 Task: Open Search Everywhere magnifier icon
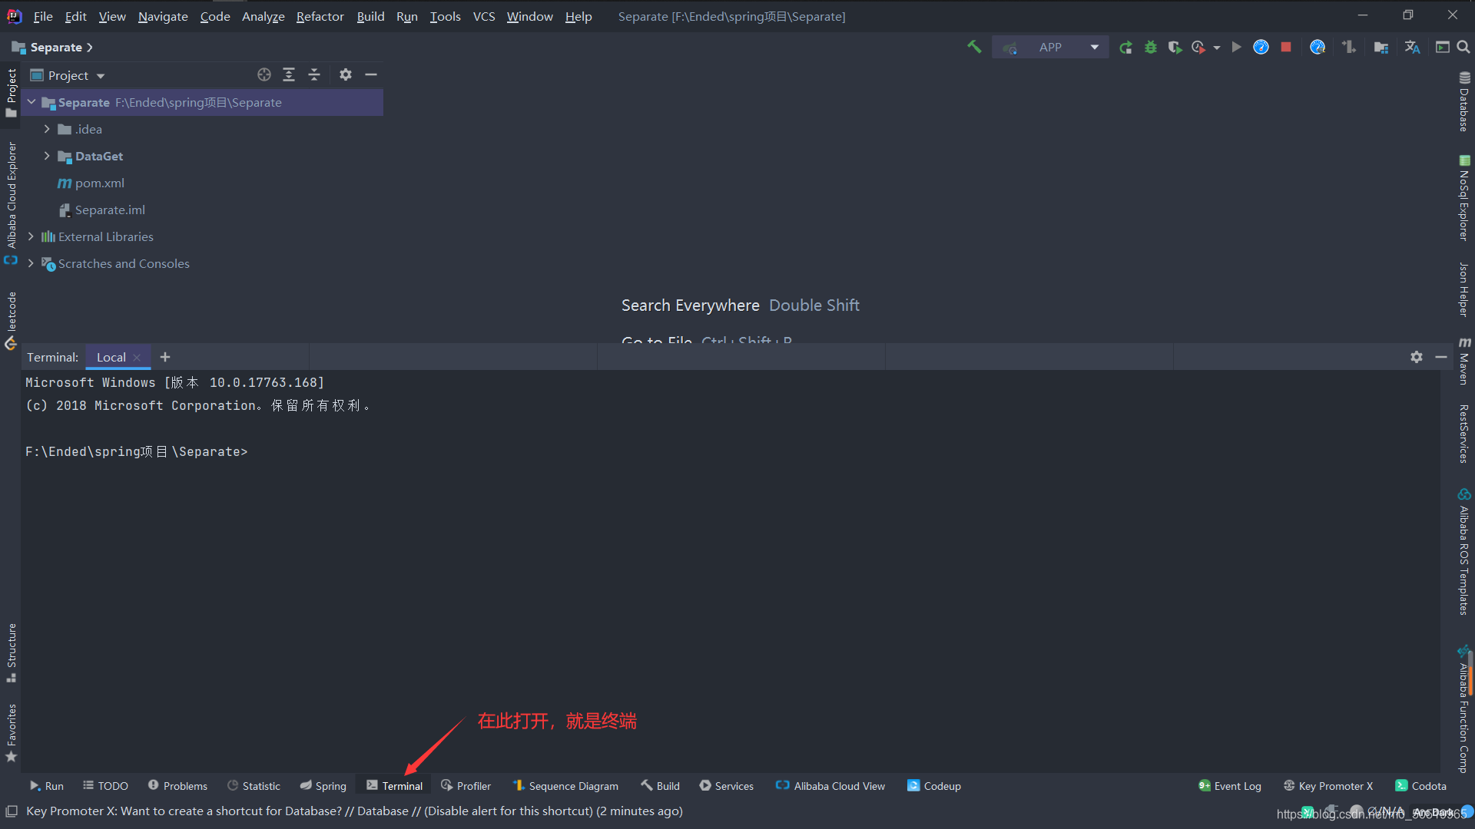click(1463, 47)
